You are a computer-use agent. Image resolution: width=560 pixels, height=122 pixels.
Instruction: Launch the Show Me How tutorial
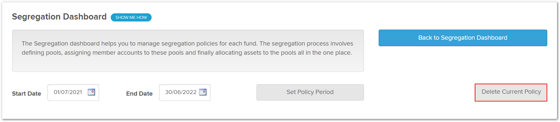coord(131,17)
